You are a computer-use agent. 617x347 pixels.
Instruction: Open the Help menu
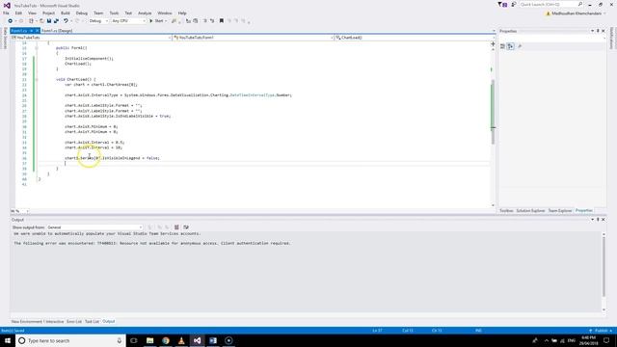(182, 13)
